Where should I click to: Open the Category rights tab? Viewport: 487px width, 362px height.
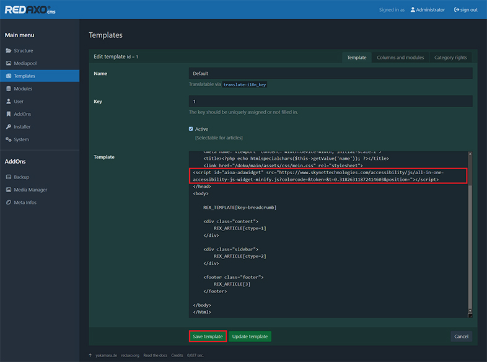click(450, 58)
